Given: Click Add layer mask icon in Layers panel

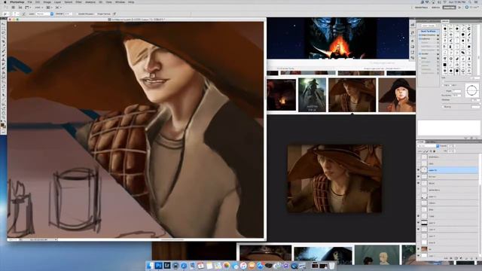Looking at the screenshot, I should click(x=456, y=258).
